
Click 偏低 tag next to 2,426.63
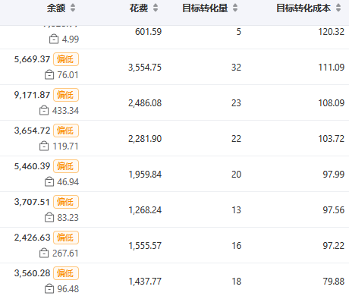66,238
